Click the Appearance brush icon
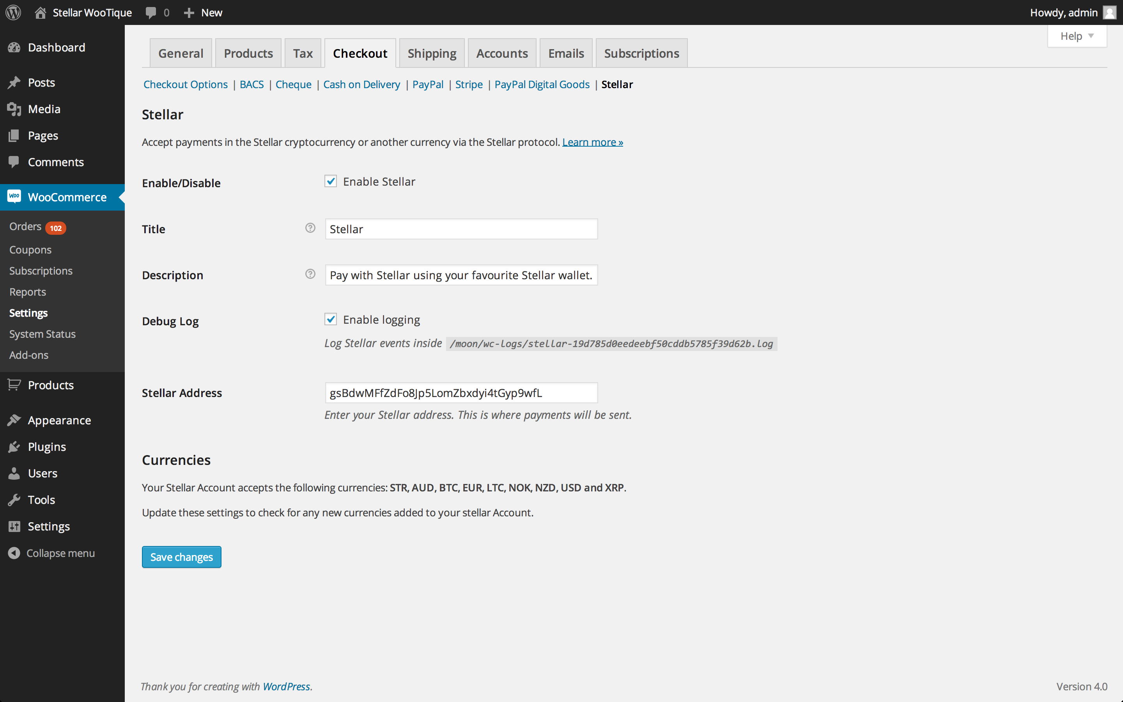The height and width of the screenshot is (702, 1123). click(x=14, y=420)
